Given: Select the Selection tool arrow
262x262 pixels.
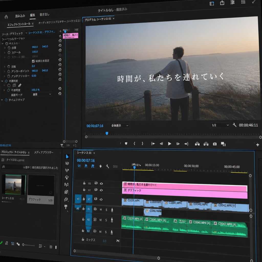Looking at the screenshot, I should click(67, 156).
